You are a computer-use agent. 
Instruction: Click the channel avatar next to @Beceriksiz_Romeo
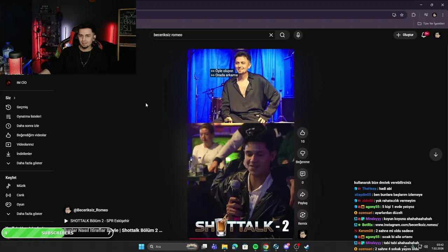68,210
